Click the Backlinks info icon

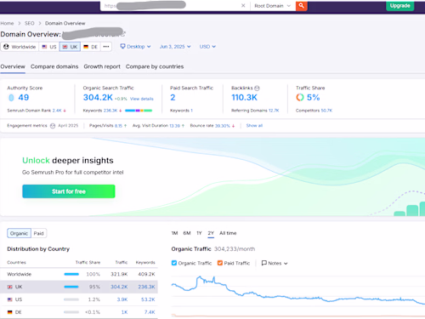point(257,88)
